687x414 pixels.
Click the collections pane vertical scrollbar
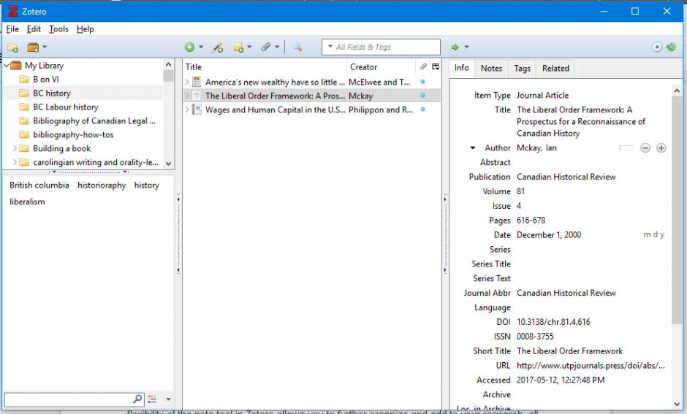tap(169, 114)
